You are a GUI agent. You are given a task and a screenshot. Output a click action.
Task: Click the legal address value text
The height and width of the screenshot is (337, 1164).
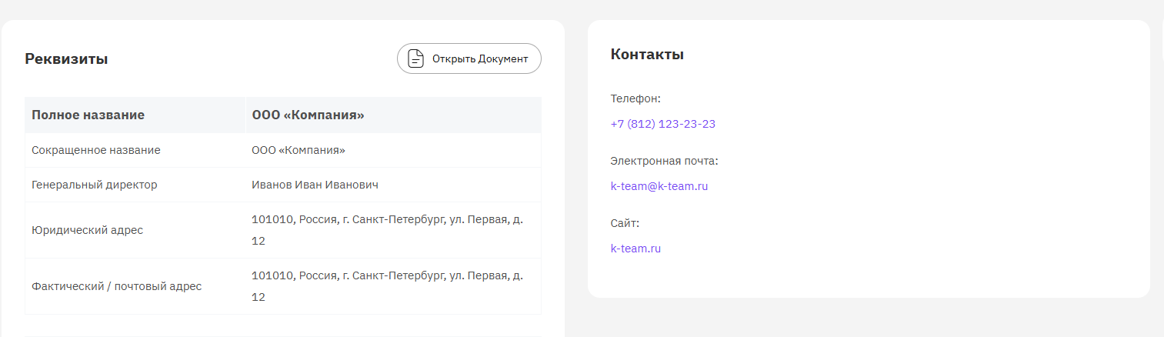click(387, 230)
